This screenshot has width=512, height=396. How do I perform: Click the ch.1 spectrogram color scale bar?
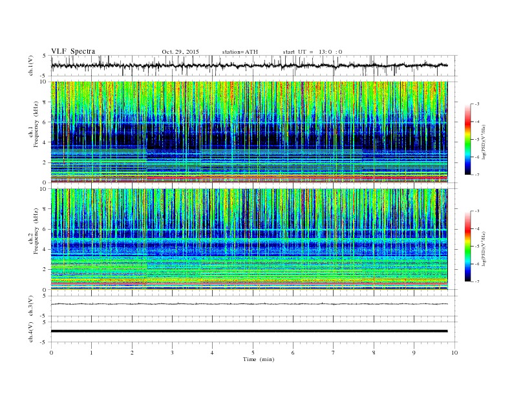467,139
